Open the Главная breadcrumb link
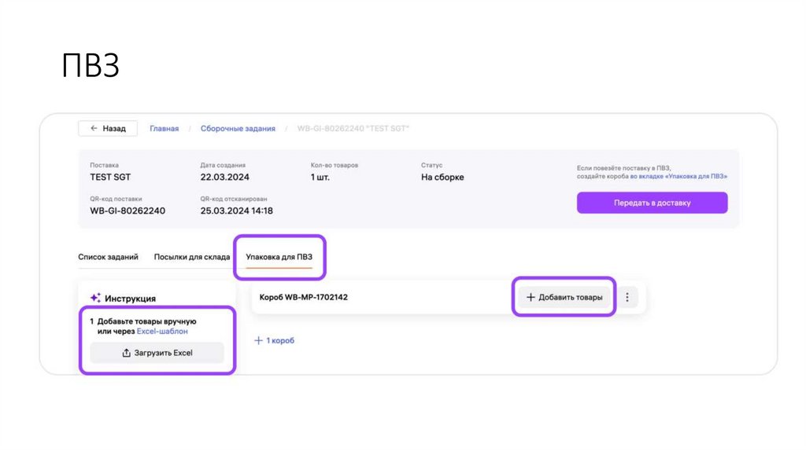 (165, 128)
